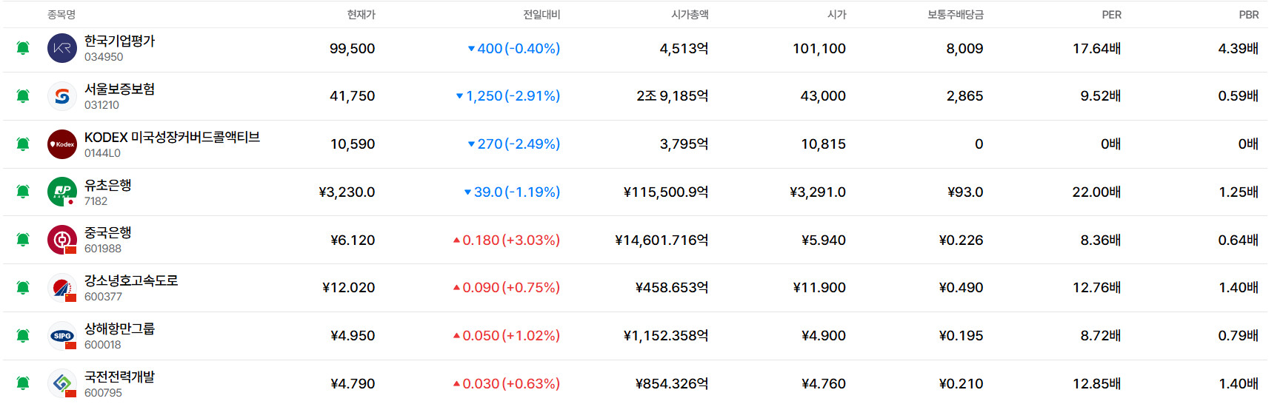Click the 보통주배당금 column header
The height and width of the screenshot is (404, 1280).
[956, 15]
